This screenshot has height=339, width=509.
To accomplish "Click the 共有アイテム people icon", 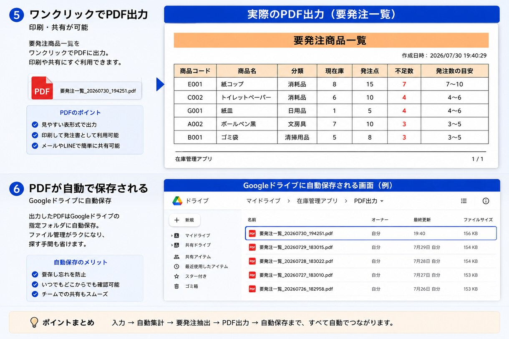I will point(176,257).
